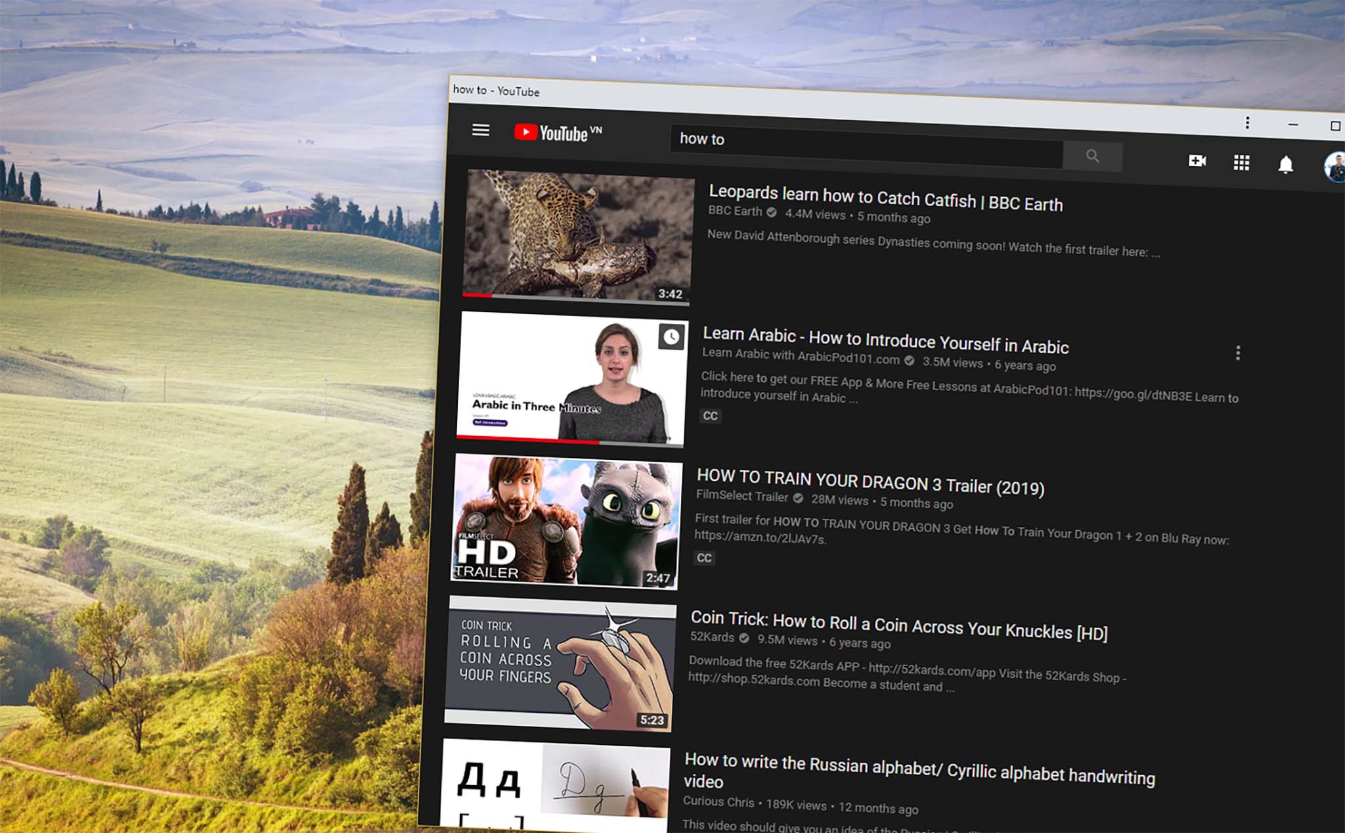Add Arabic video to Watch Later clock icon
The height and width of the screenshot is (833, 1345).
coord(671,337)
